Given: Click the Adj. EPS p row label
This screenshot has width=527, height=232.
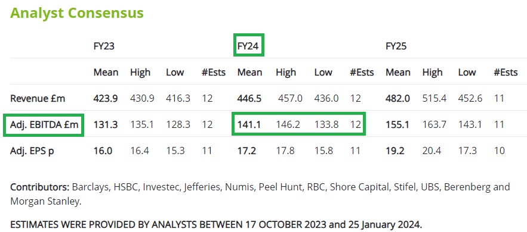Looking at the screenshot, I should (32, 151).
